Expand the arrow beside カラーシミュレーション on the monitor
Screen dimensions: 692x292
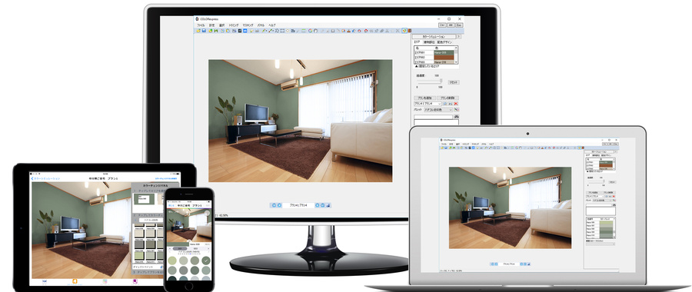(x=458, y=37)
